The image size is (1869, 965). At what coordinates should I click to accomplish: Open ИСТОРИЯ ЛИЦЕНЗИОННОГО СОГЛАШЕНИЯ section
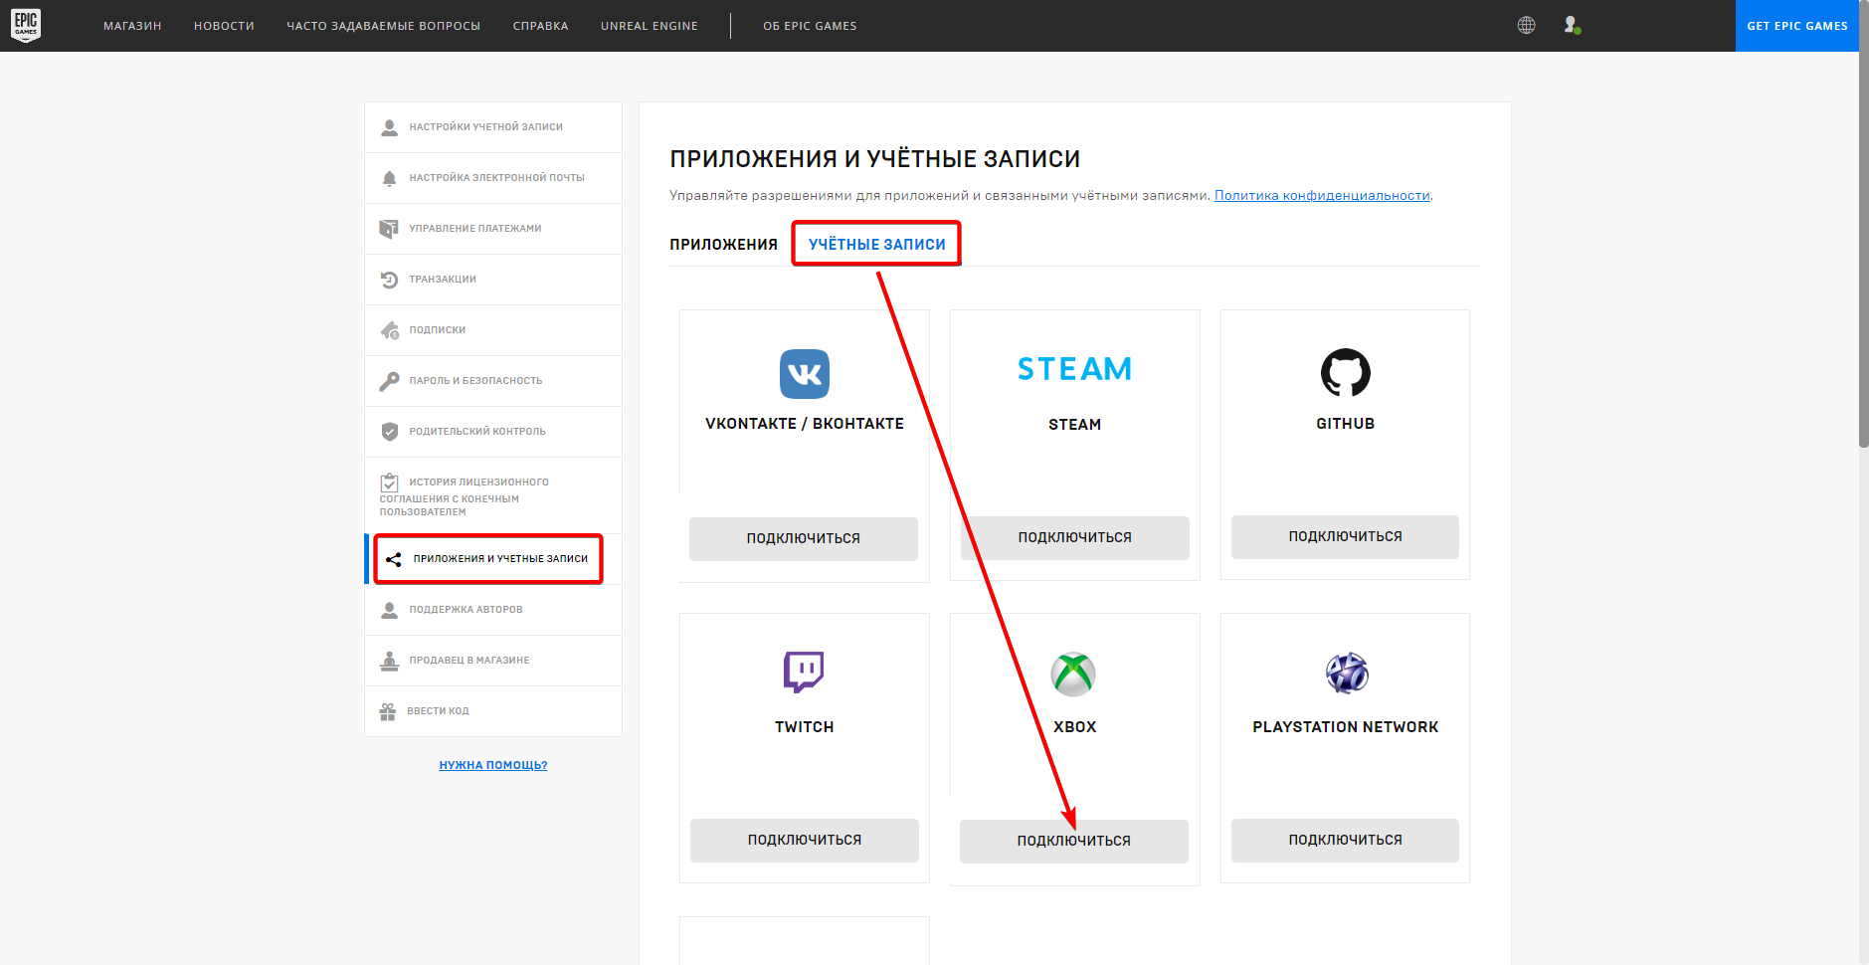(x=493, y=495)
